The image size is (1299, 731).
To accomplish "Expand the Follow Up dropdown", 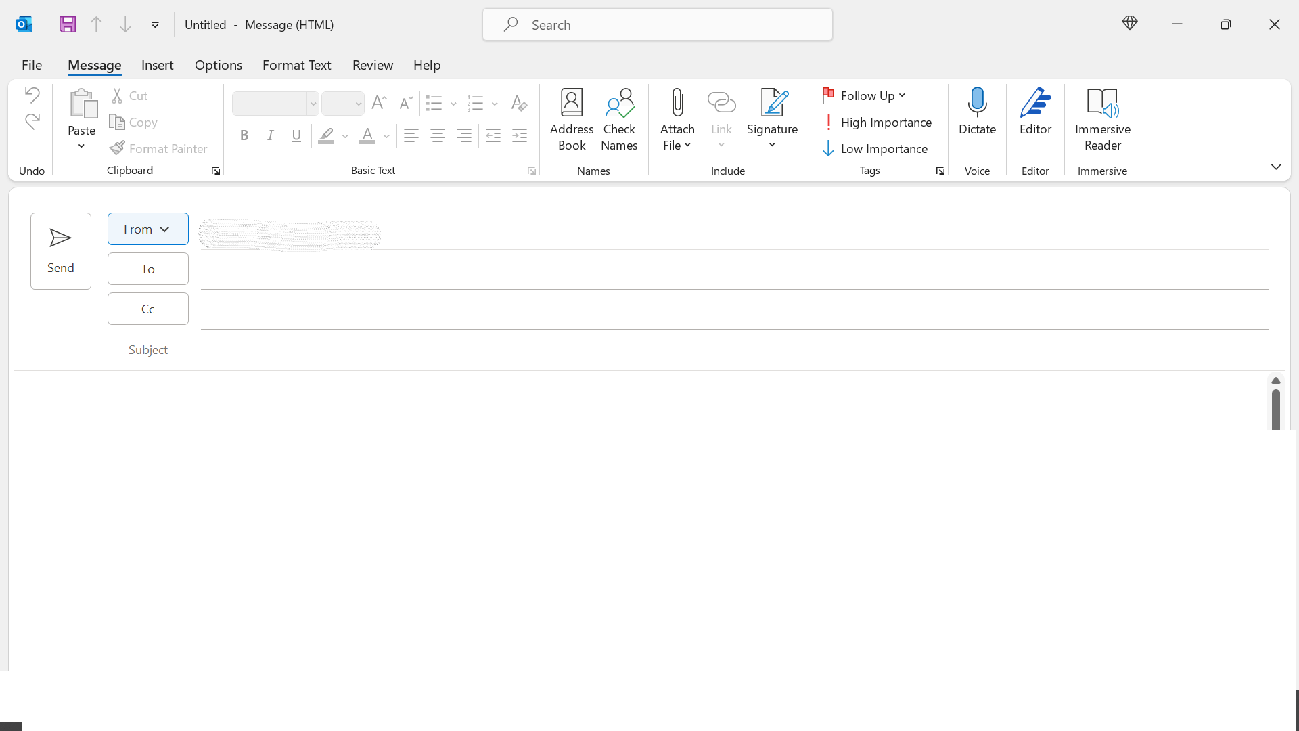I will point(903,95).
